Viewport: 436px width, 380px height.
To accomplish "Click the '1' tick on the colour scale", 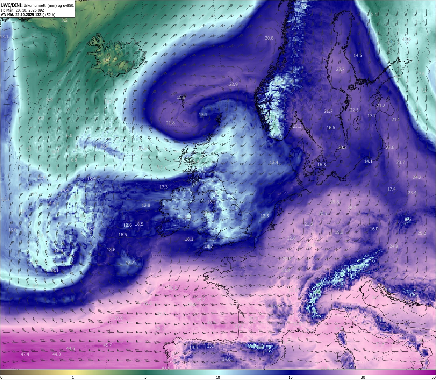I will pos(73,377).
